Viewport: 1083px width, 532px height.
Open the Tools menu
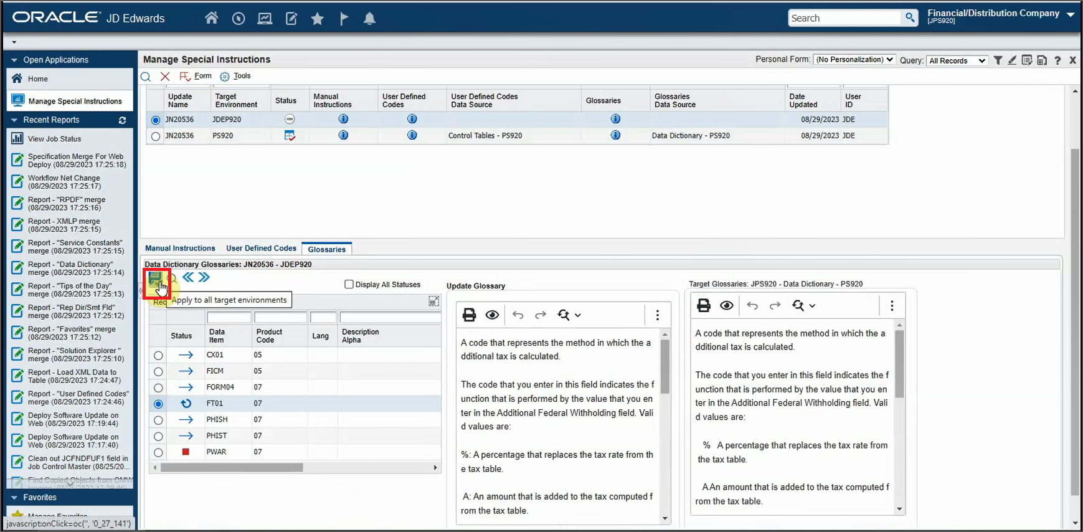235,76
